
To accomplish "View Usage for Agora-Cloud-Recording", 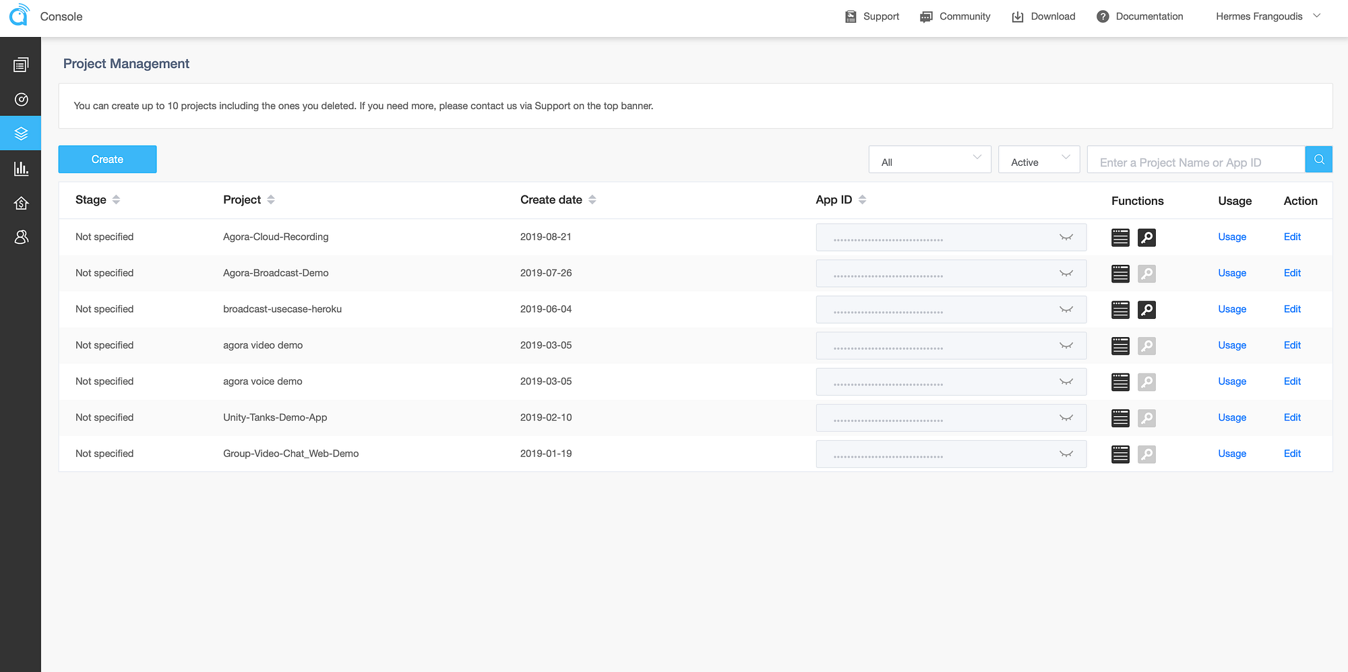I will click(x=1232, y=237).
